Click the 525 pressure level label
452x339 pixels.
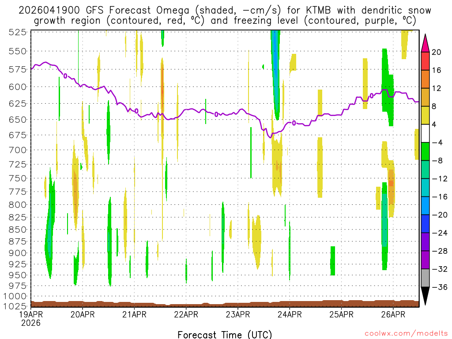click(x=18, y=32)
